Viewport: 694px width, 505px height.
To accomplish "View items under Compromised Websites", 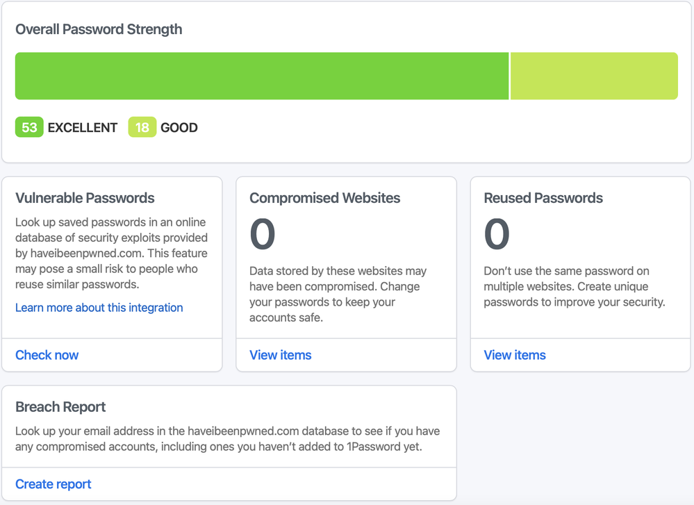I will click(x=281, y=355).
